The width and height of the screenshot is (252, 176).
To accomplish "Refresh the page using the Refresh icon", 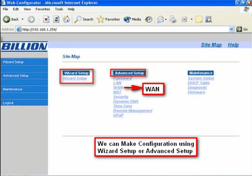I will click(56, 19).
